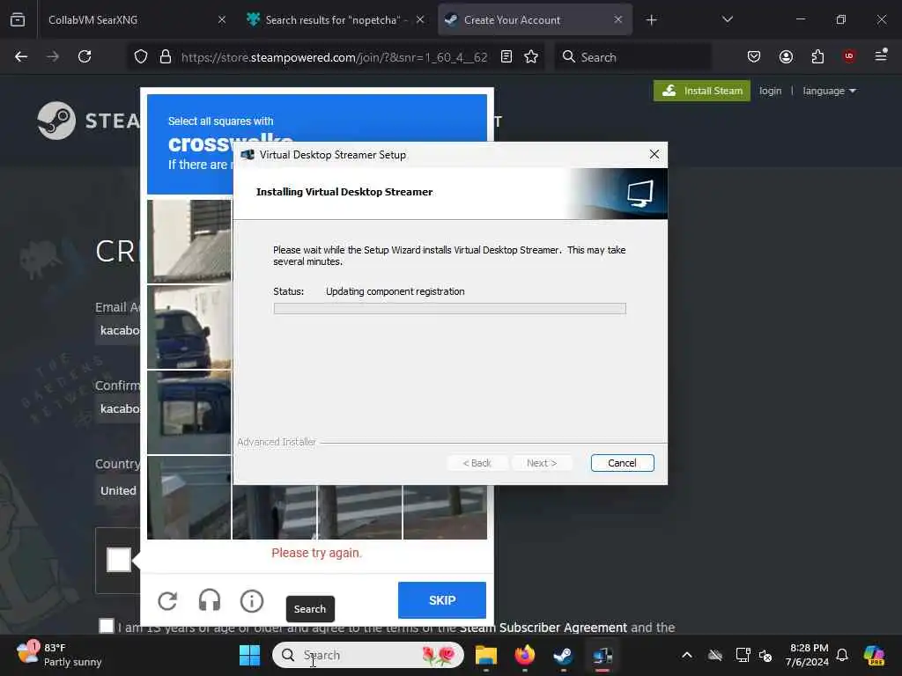This screenshot has height=676, width=902.
Task: Tick the I'm not a robot checkbox
Action: [119, 560]
